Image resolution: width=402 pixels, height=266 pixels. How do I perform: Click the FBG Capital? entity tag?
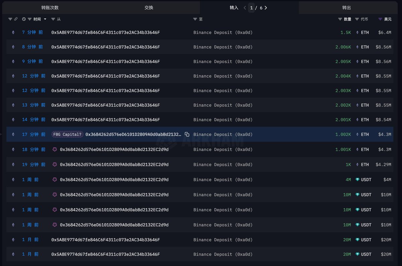67,134
